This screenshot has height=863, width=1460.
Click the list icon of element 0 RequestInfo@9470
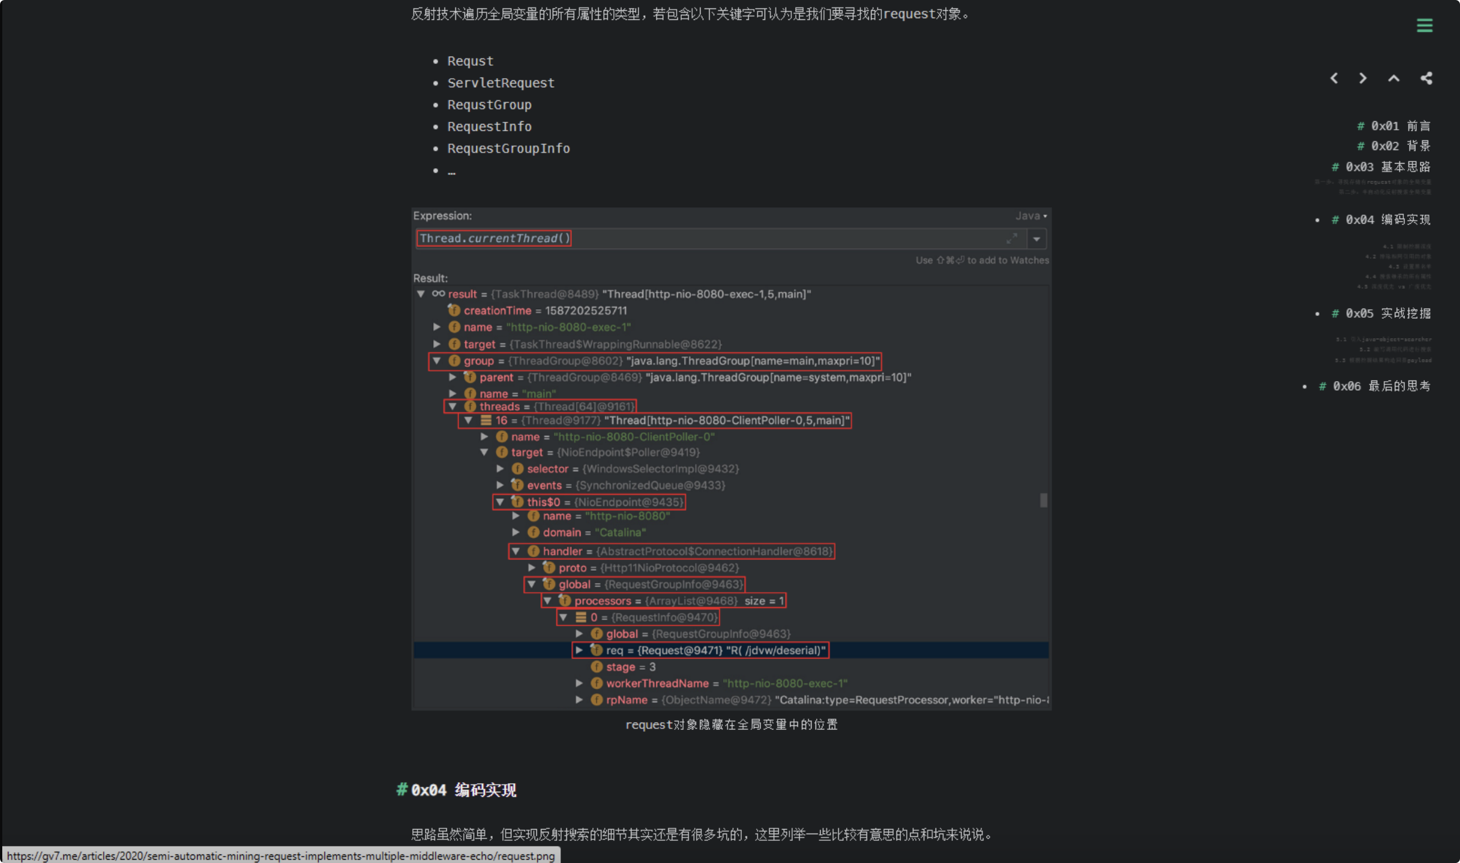coord(580,617)
